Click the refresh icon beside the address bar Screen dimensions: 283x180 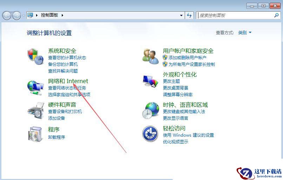[x=189, y=15]
